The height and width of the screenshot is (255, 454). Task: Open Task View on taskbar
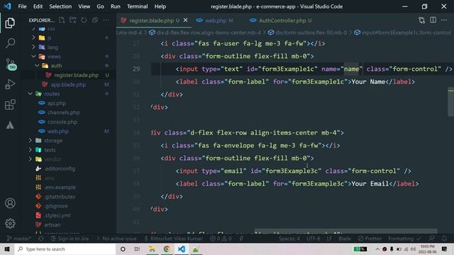coord(137,249)
